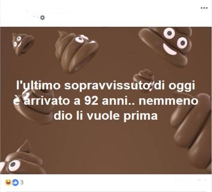Click the blue Like thumbs-up reaction icon
The height and width of the screenshot is (192, 212).
pyautogui.click(x=15, y=182)
